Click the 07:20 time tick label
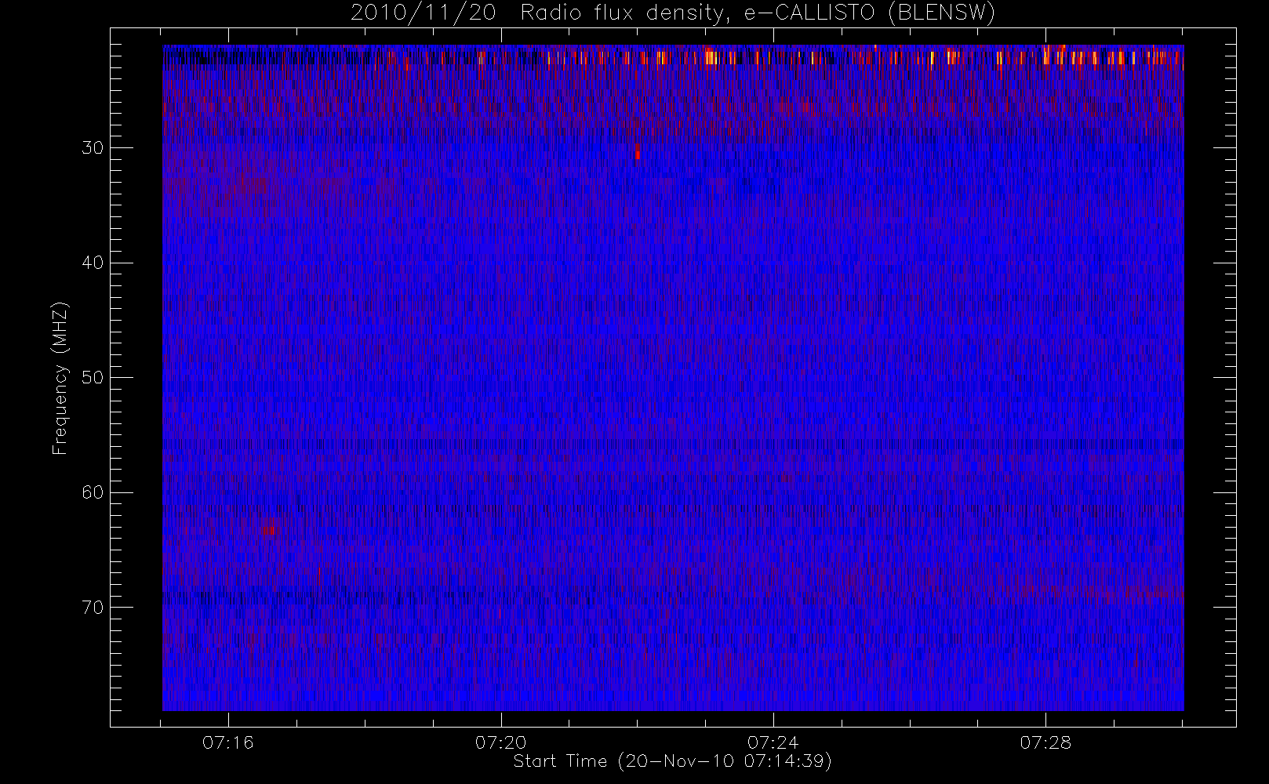Screen dimensions: 1269x784 coord(500,742)
